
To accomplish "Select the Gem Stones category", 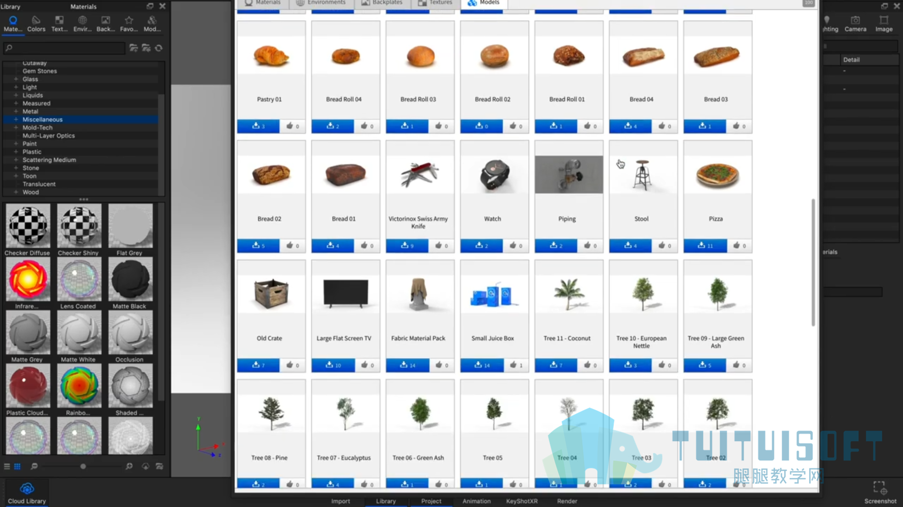I will (x=40, y=71).
